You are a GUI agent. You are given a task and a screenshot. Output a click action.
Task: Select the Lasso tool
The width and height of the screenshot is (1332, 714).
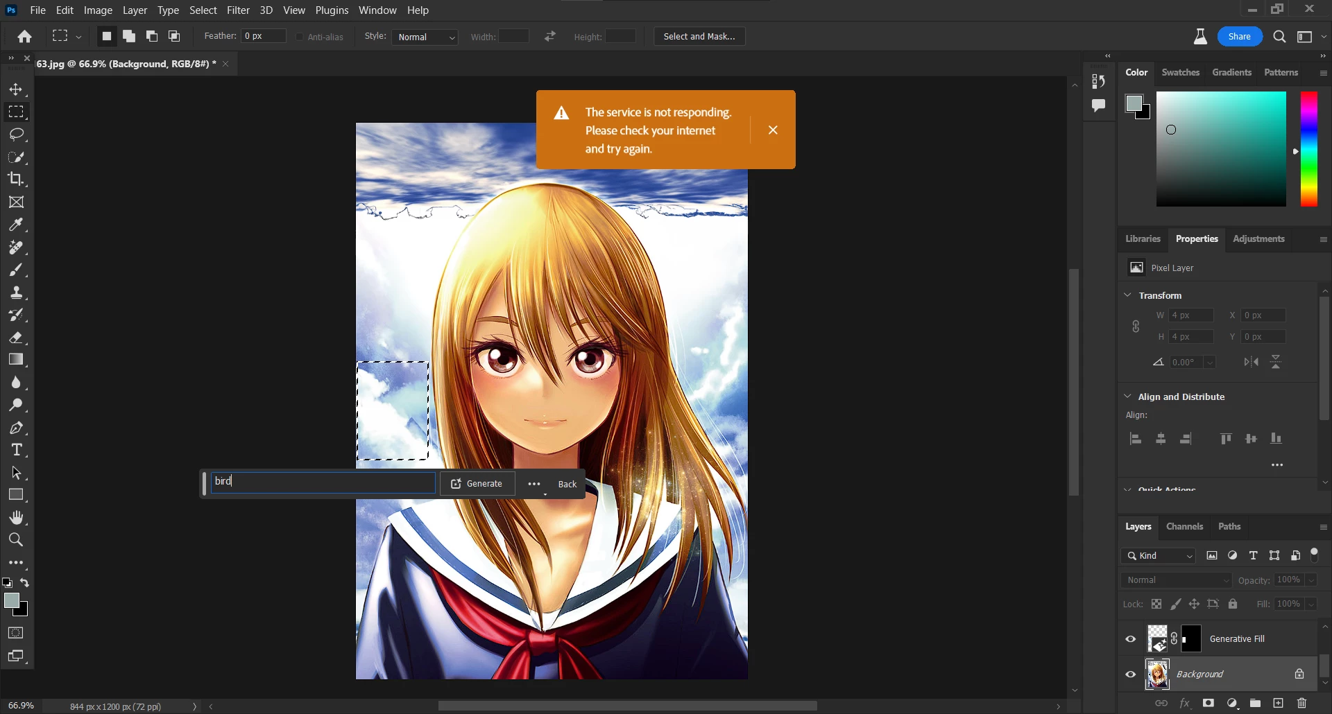click(x=16, y=134)
